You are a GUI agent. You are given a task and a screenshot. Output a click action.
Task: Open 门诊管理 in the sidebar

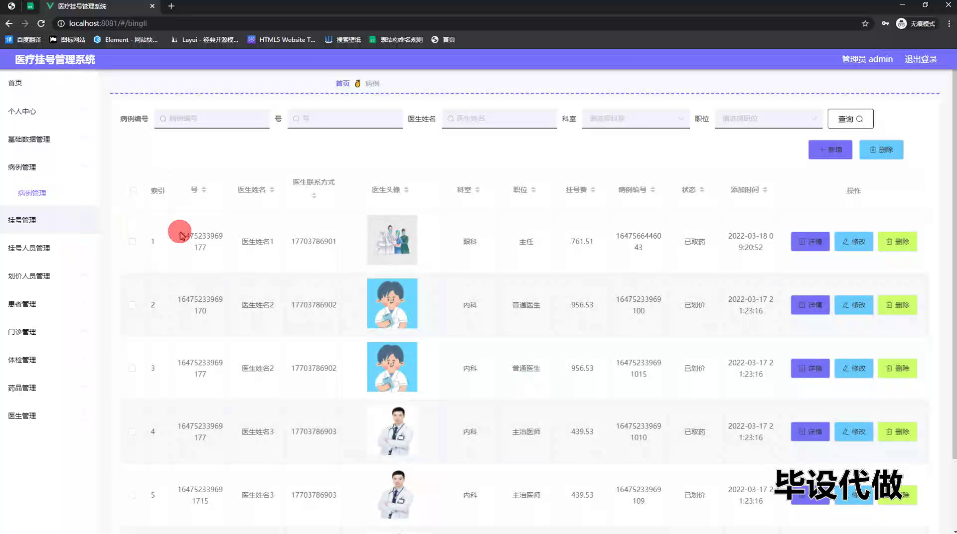(49, 331)
